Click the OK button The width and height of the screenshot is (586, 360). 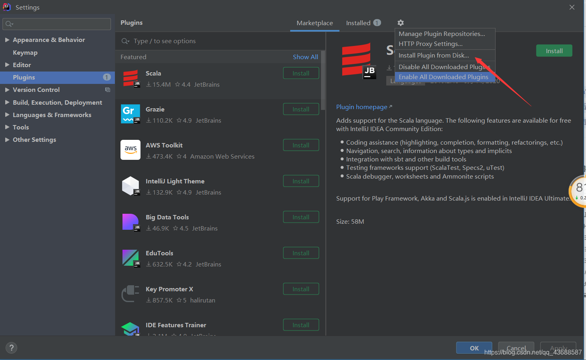474,348
